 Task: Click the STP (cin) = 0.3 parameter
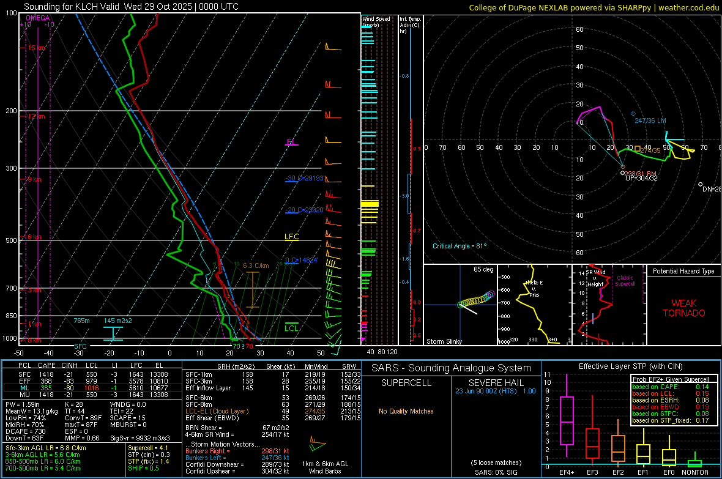[x=149, y=455]
